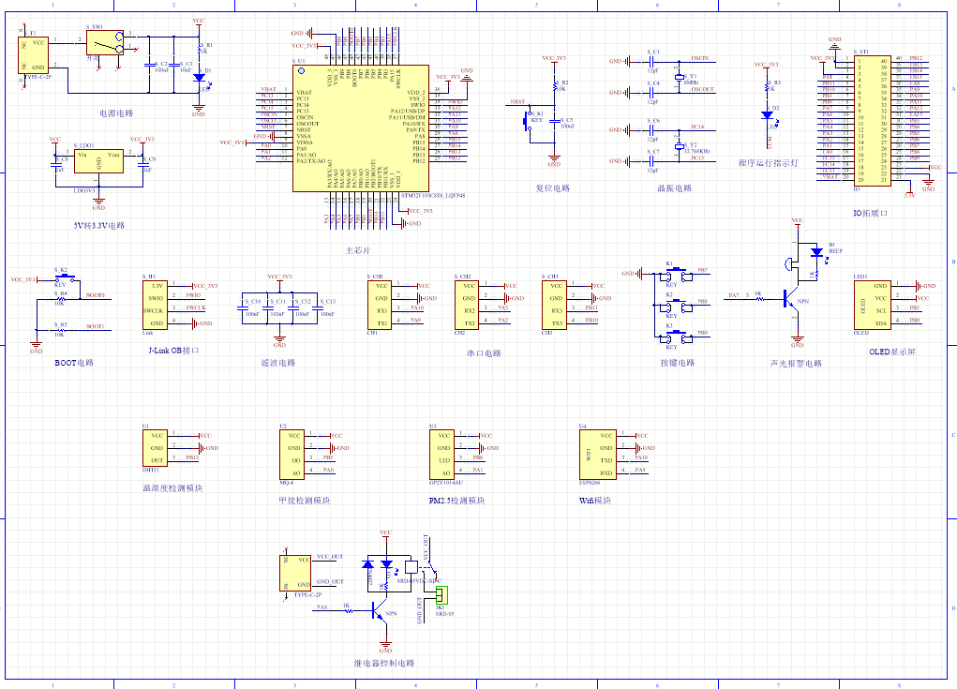Select the S_LDO1 voltage regulator block
The height and width of the screenshot is (689, 957).
coord(98,161)
